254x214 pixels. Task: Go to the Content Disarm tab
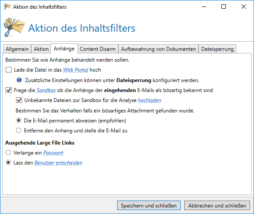[x=98, y=49]
